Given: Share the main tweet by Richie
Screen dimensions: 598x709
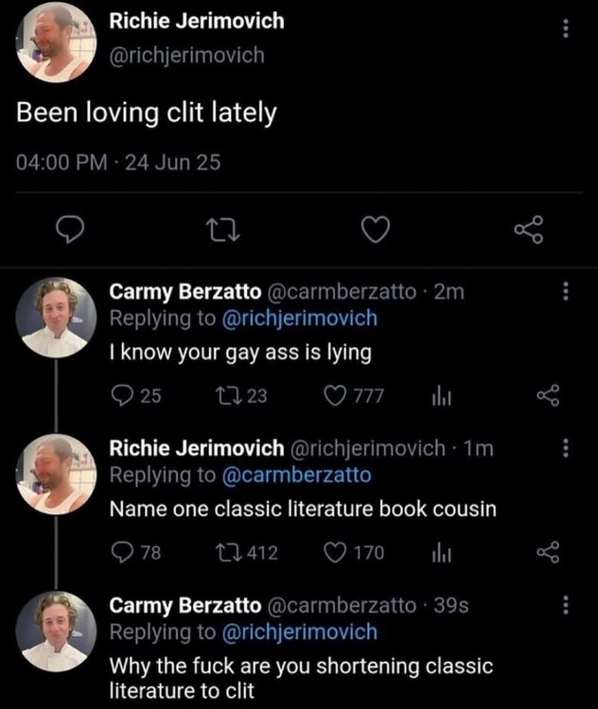Looking at the screenshot, I should 529,230.
